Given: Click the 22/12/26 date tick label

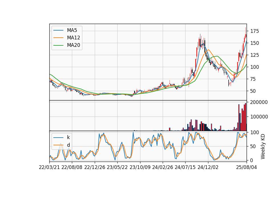Looking at the screenshot, I should [95, 167].
